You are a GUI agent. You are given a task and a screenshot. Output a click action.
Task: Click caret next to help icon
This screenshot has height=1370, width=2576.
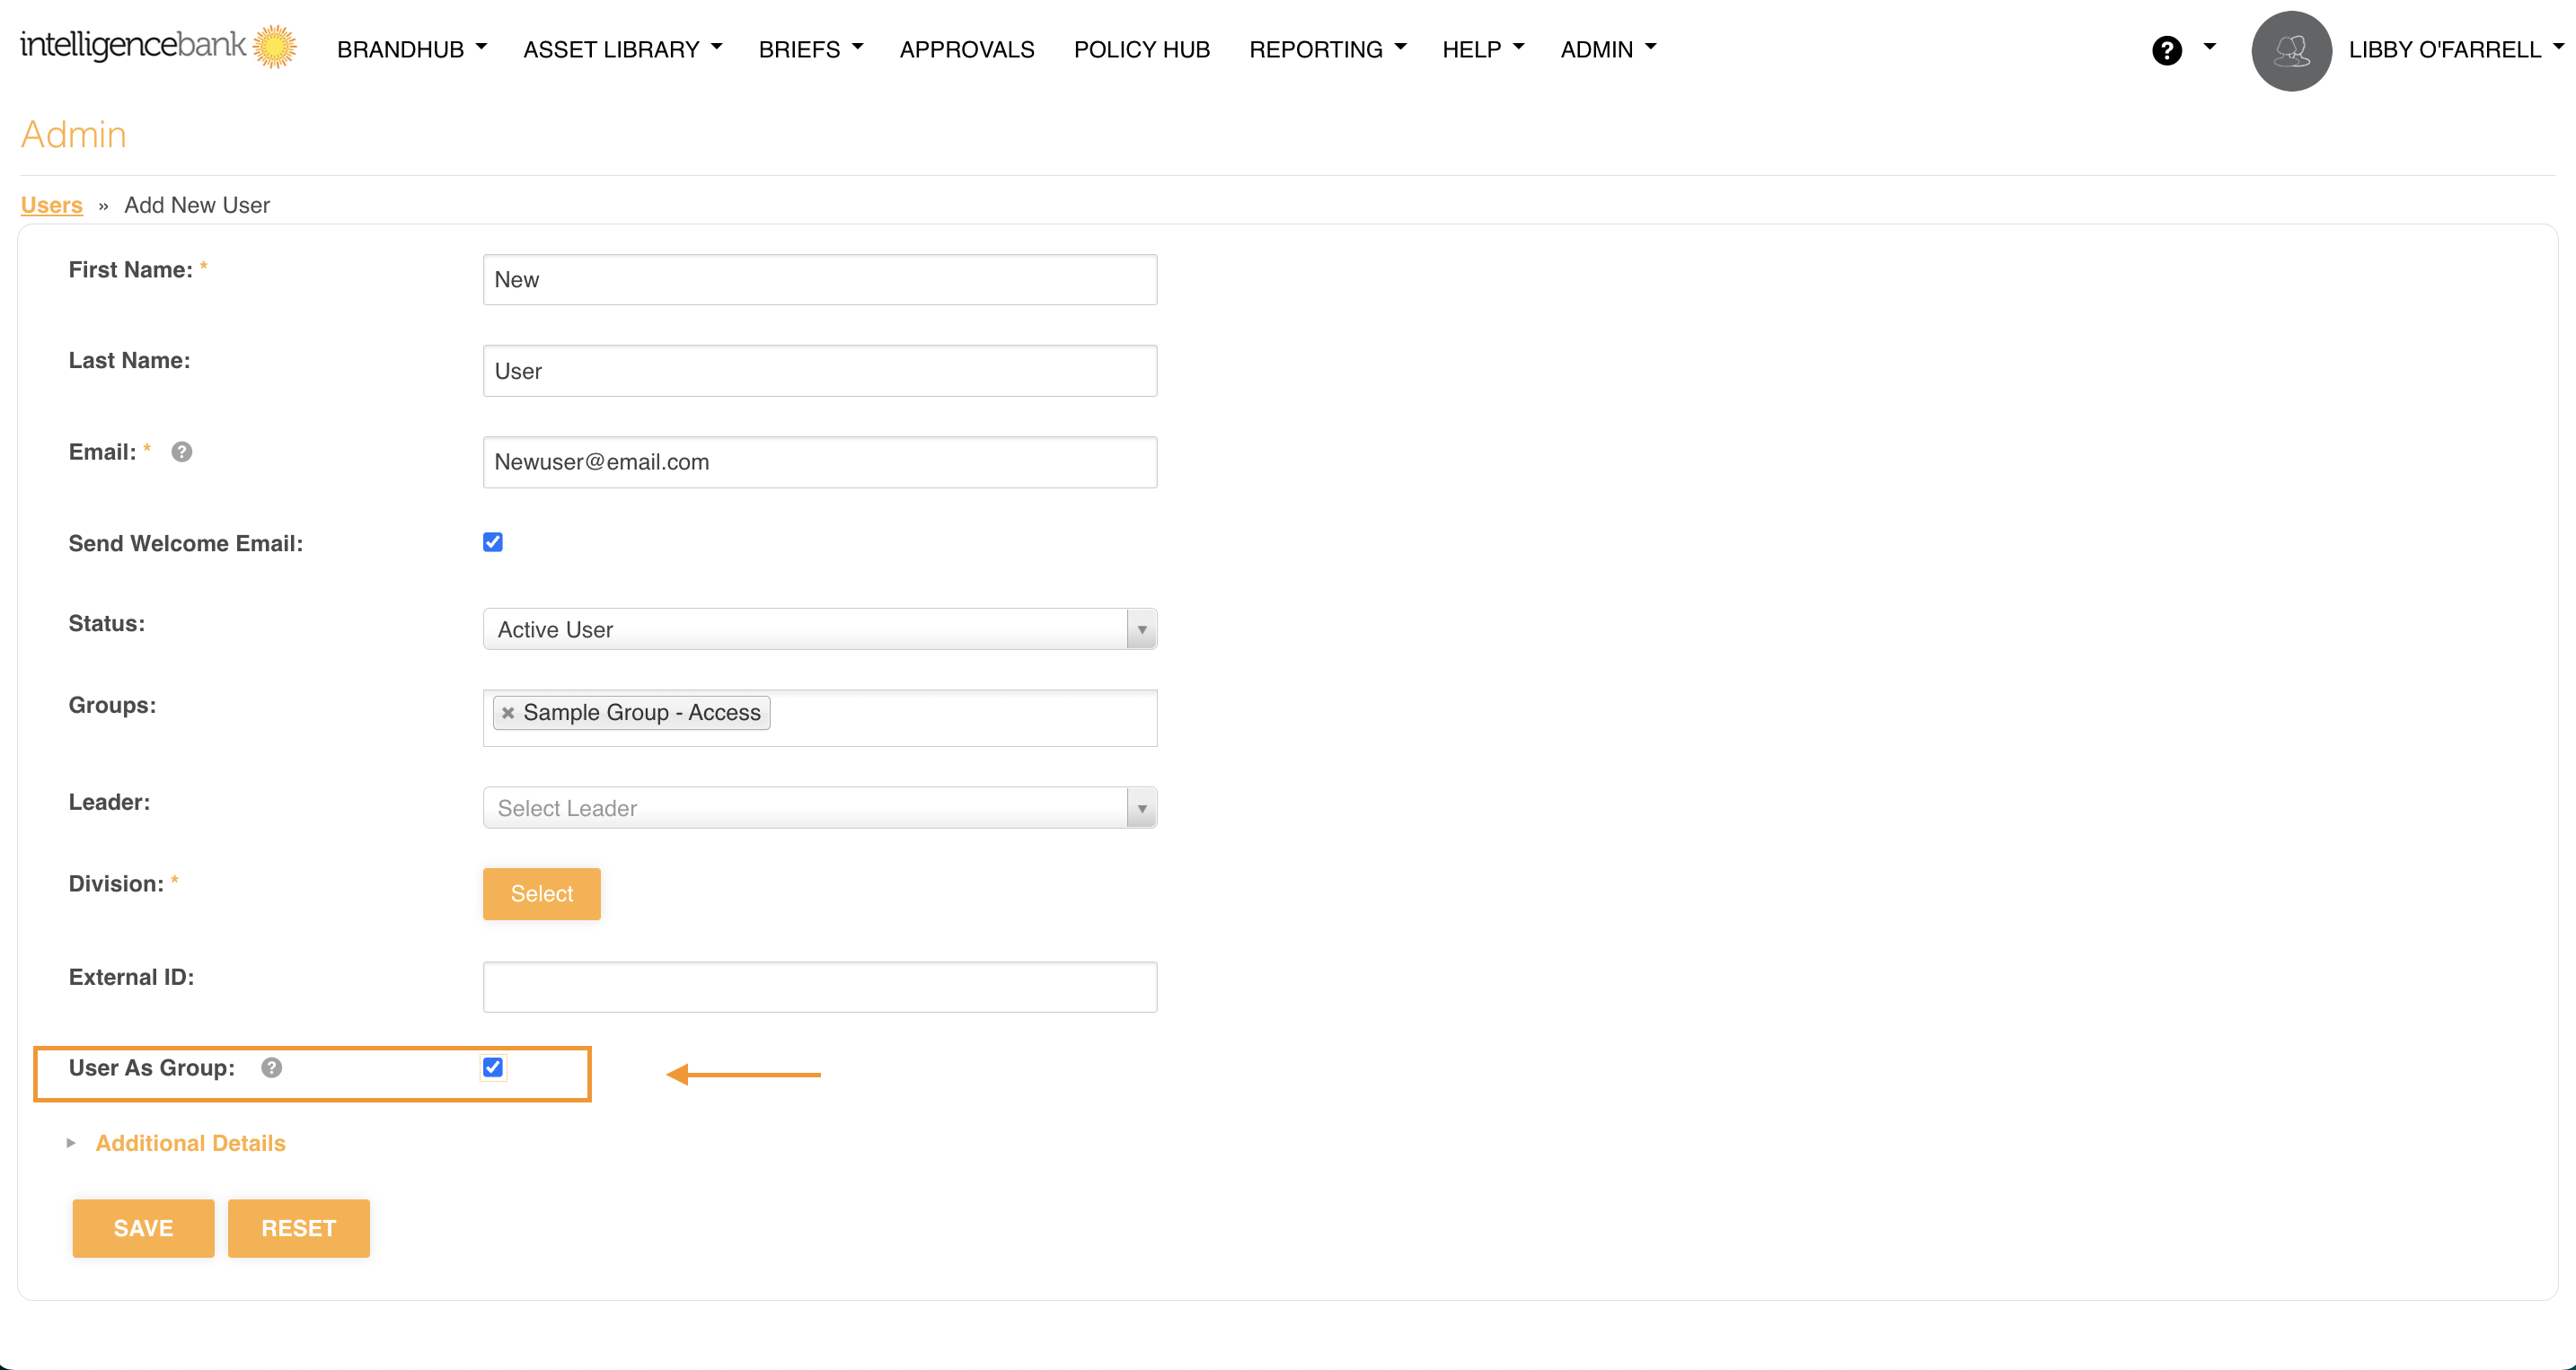[2210, 47]
